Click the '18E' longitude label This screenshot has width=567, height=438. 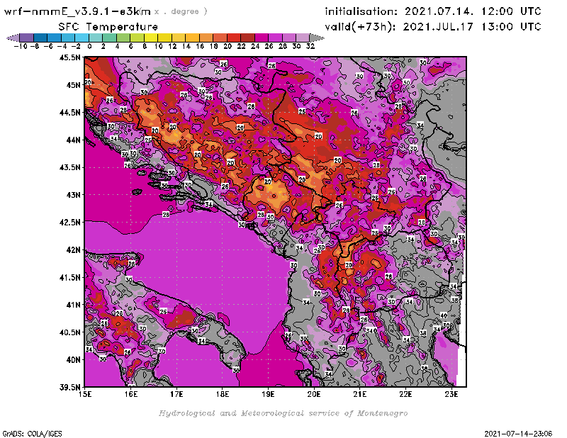[x=223, y=394]
